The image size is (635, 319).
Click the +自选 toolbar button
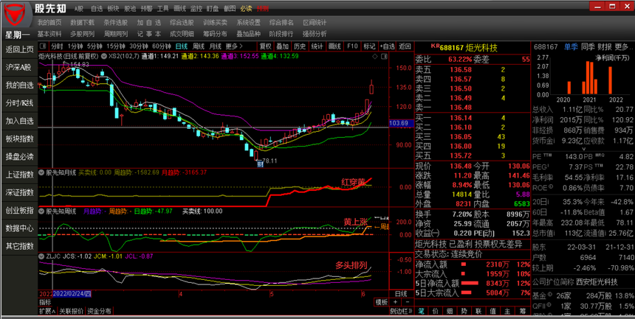(x=387, y=46)
